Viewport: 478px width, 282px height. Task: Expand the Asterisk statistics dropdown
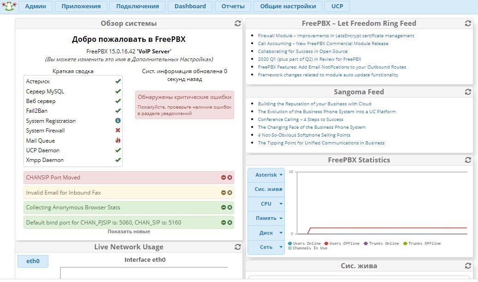266,175
